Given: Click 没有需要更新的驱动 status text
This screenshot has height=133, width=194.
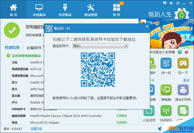Looking at the screenshot, I should click(26, 56).
